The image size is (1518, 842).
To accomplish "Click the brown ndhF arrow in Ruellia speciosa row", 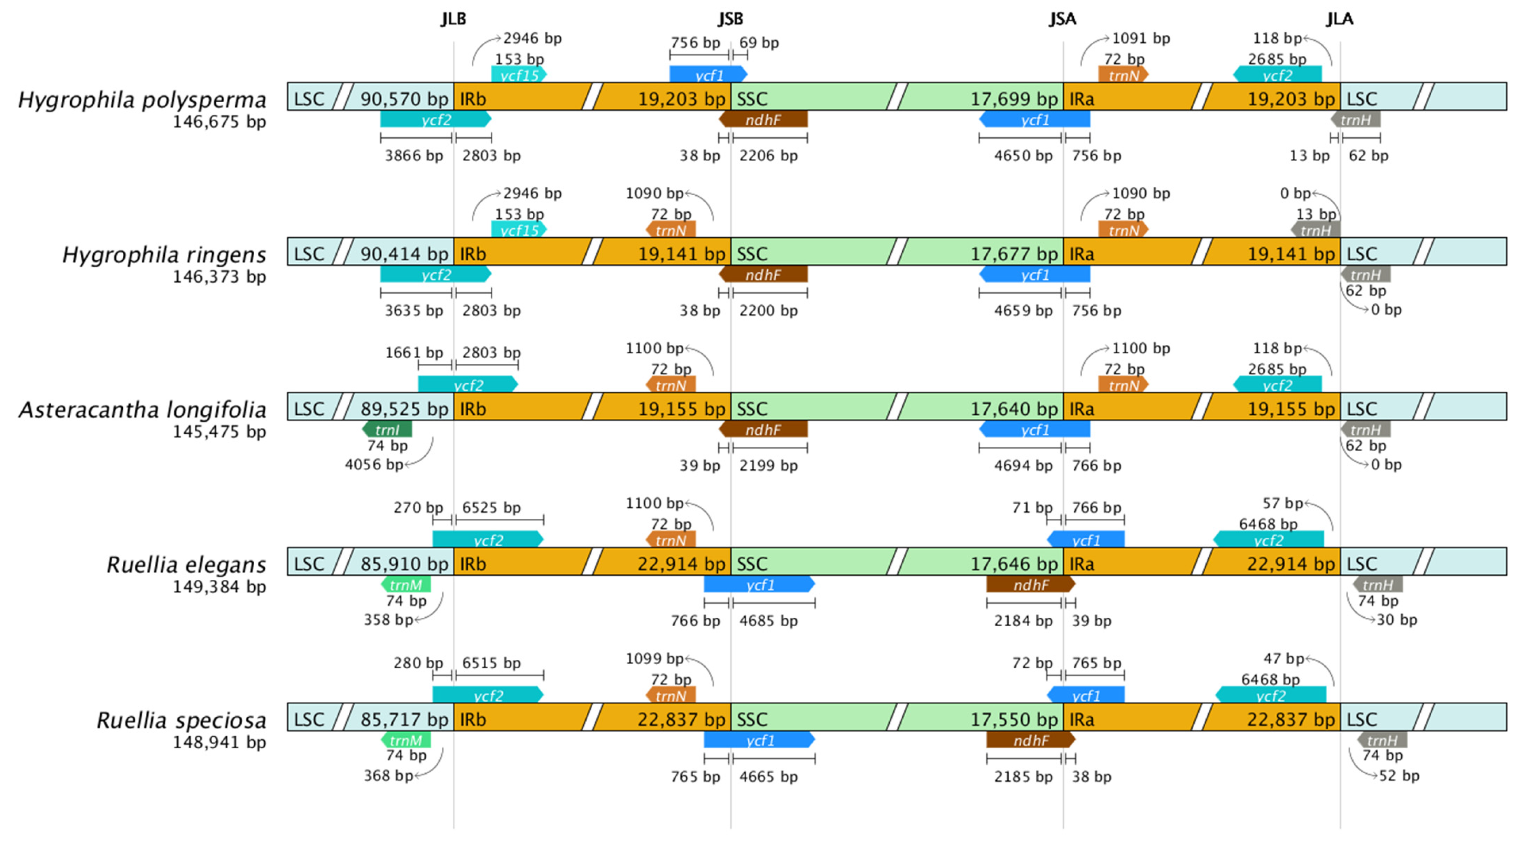I will pos(1031,740).
